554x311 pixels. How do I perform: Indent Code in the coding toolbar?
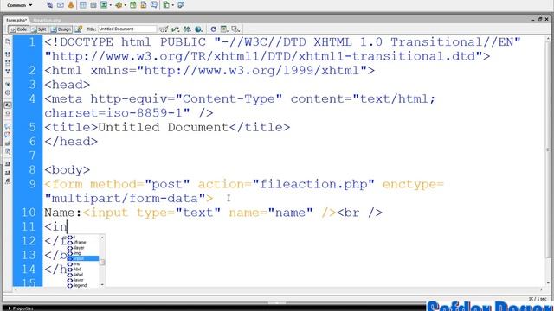coord(8,164)
